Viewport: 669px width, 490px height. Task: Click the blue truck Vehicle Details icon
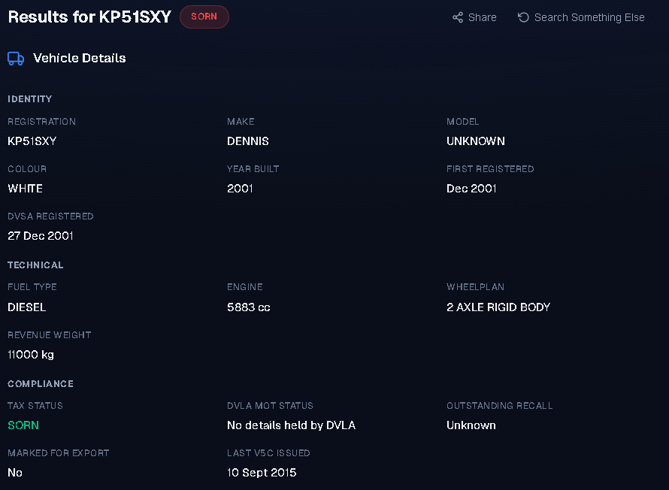pos(16,59)
